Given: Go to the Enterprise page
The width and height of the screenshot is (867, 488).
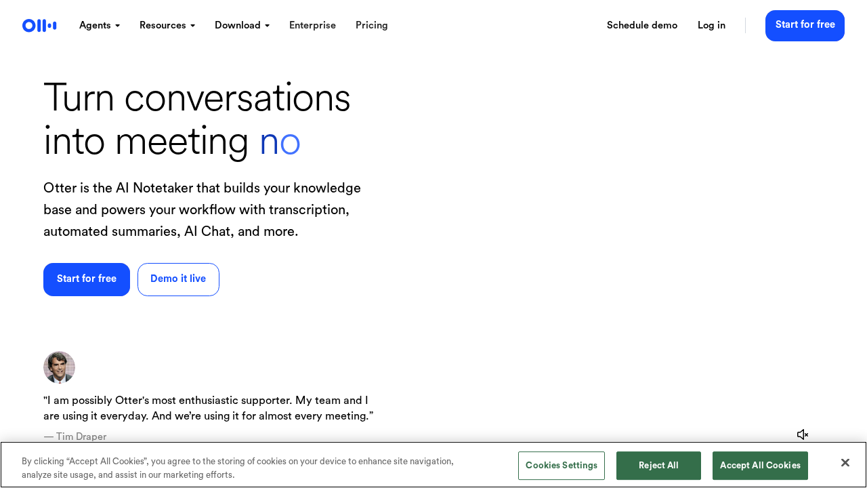Looking at the screenshot, I should tap(312, 26).
